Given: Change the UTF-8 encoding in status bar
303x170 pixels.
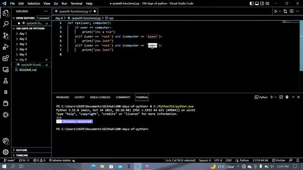Looking at the screenshot, I should pyautogui.click(x=218, y=161).
